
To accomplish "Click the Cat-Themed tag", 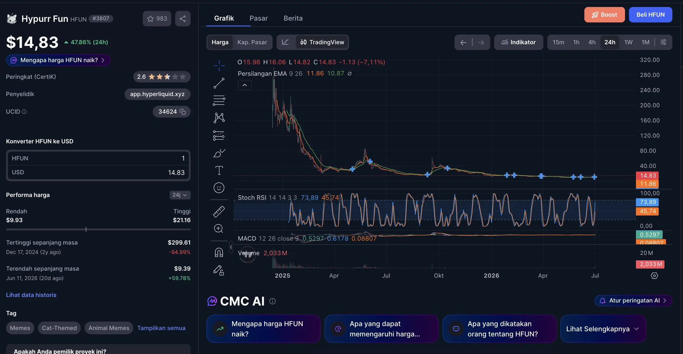I will pyautogui.click(x=59, y=328).
